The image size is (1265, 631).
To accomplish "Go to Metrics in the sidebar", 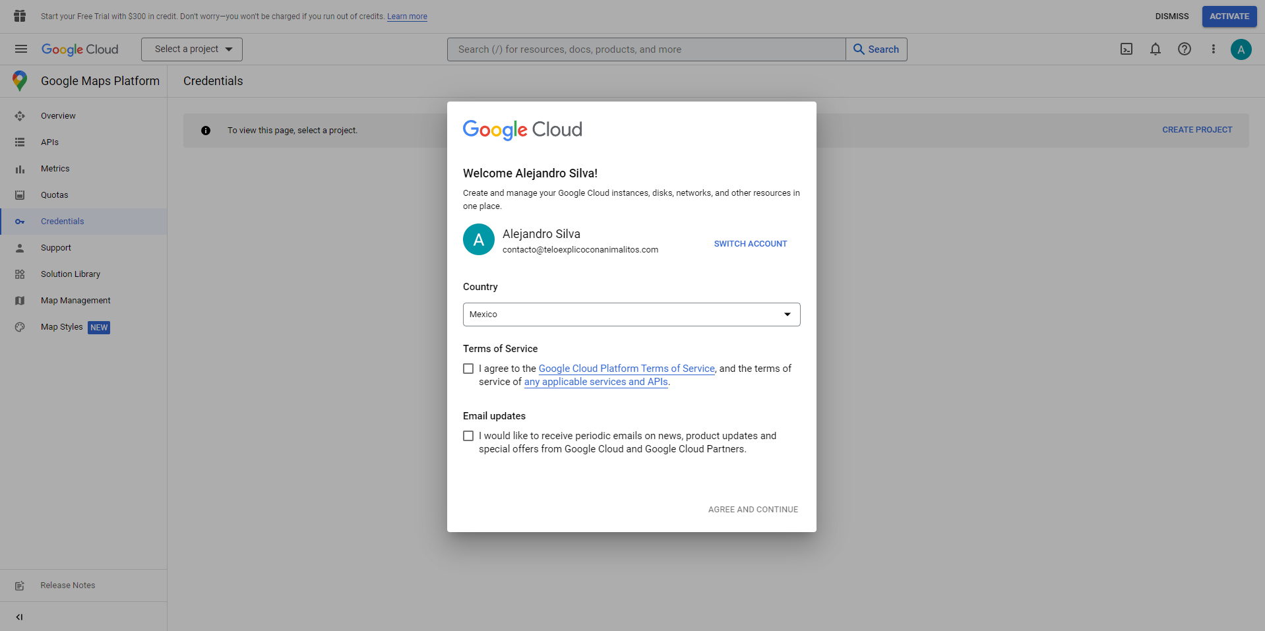I will click(x=55, y=169).
